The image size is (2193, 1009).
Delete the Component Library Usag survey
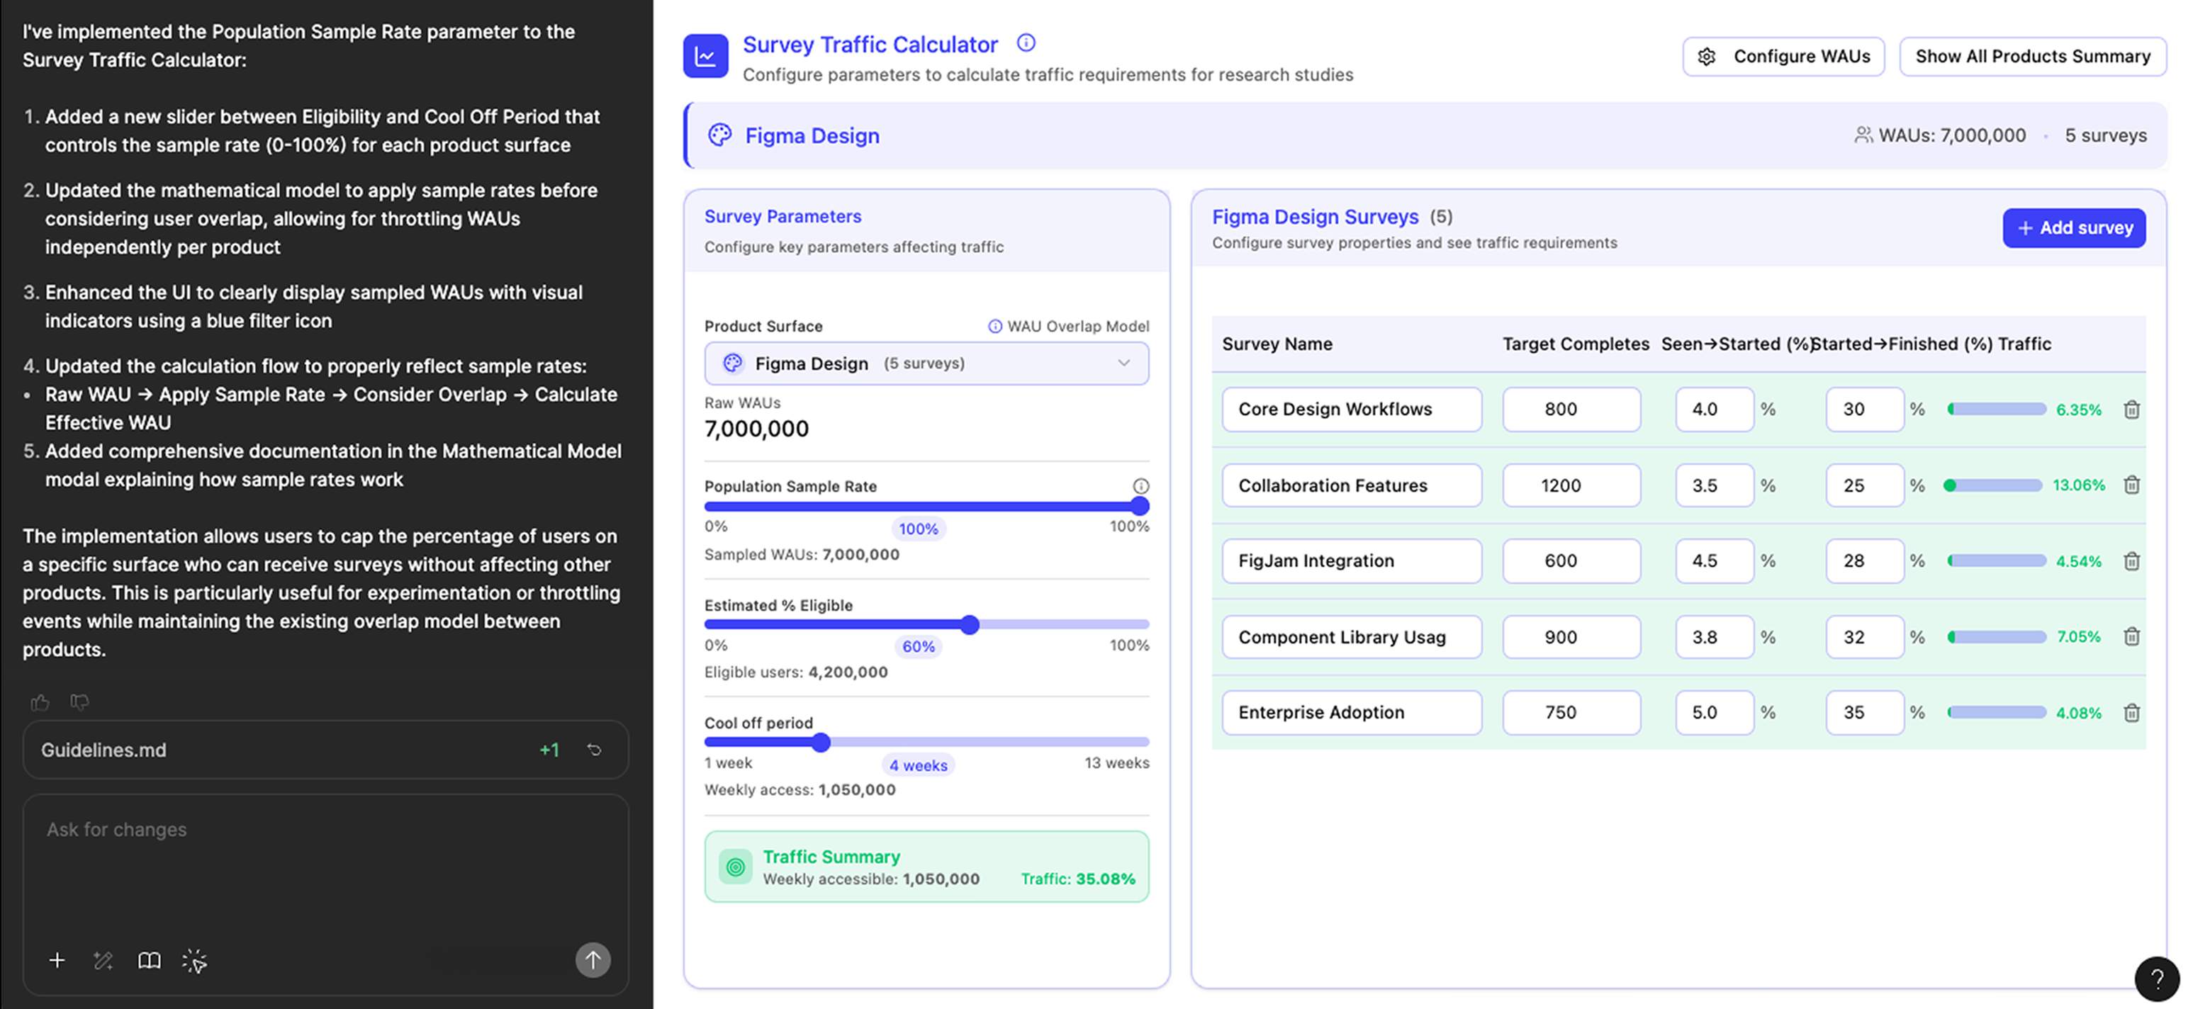(2131, 636)
